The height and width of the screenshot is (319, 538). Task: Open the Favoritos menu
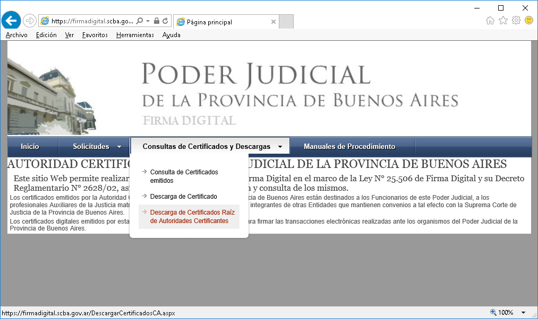(x=95, y=35)
